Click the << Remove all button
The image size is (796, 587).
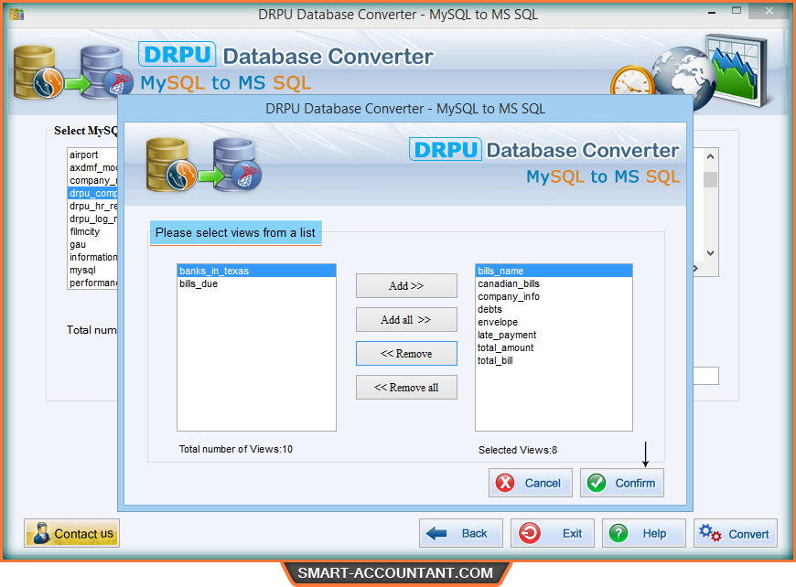click(406, 388)
